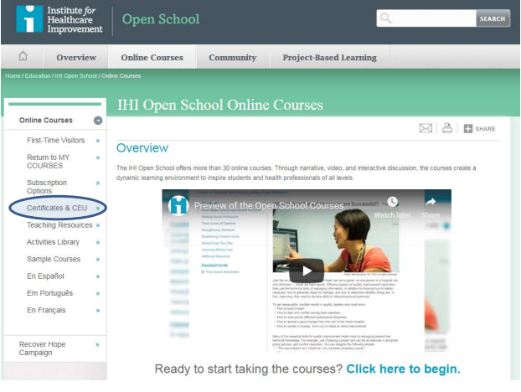Click arrow next to Em Português
The height and width of the screenshot is (392, 521).
click(x=98, y=293)
